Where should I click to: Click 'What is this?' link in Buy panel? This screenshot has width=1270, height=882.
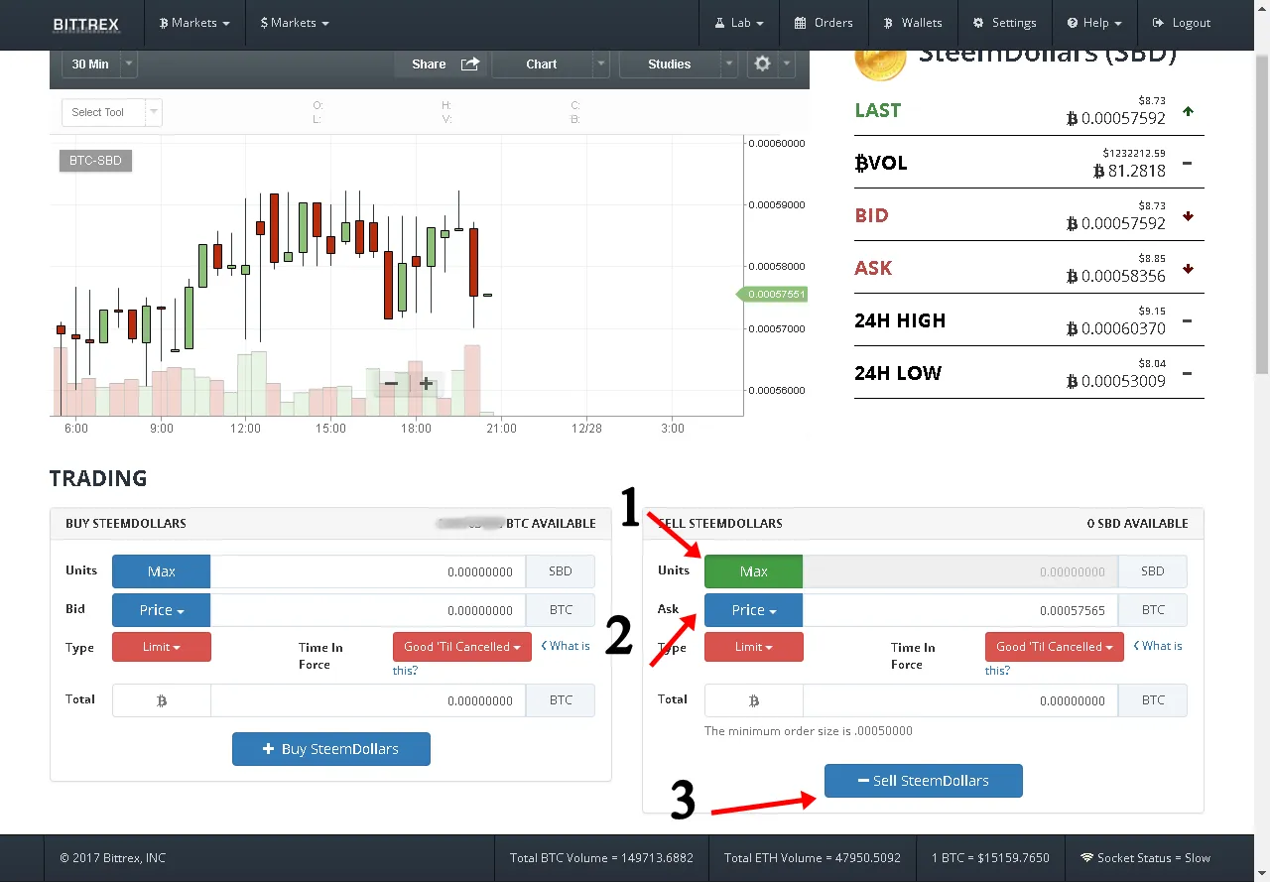pos(565,646)
